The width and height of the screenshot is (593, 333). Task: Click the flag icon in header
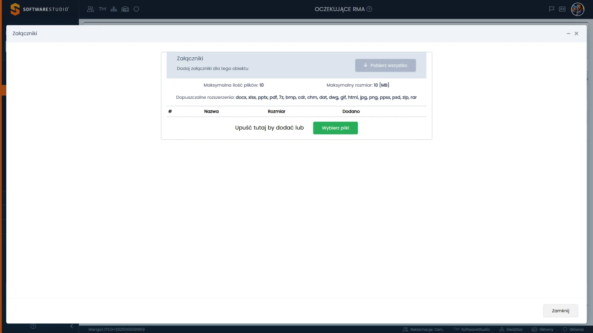pos(551,9)
